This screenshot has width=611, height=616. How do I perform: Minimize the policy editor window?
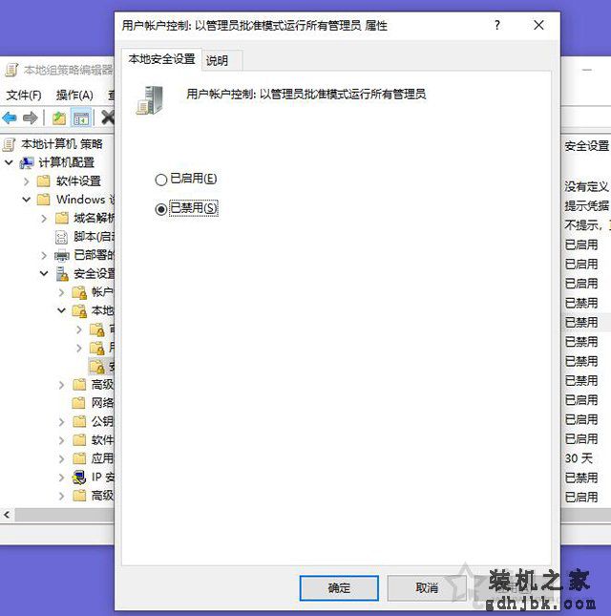(x=586, y=70)
